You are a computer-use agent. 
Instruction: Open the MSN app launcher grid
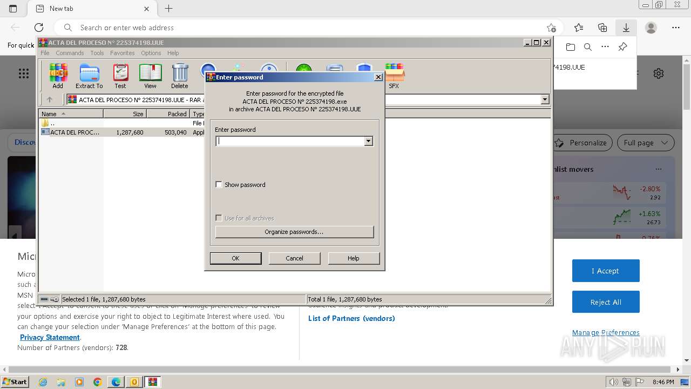tap(24, 73)
